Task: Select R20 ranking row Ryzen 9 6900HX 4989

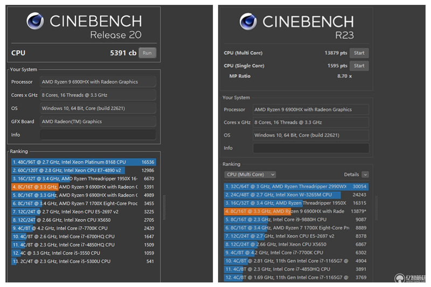Action: coord(84,195)
